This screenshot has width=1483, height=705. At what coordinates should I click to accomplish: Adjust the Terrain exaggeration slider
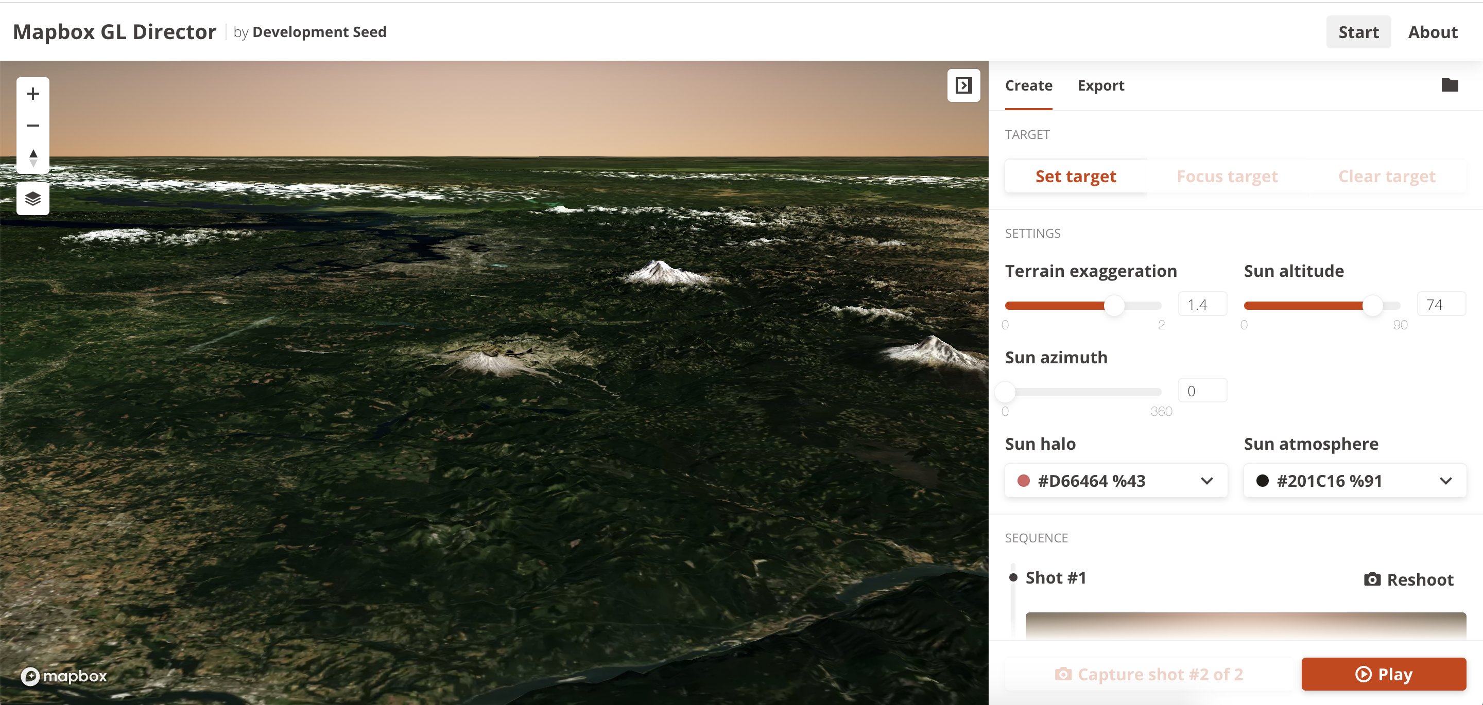[x=1114, y=306]
